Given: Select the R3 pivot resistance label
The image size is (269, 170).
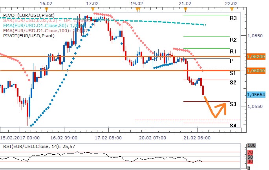Looking at the screenshot, I should pos(233,18).
